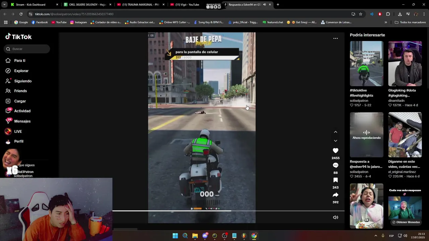Viewport: 429px width, 241px height.
Task: Mute the tab's audio speaker icon
Action: tap(264, 5)
